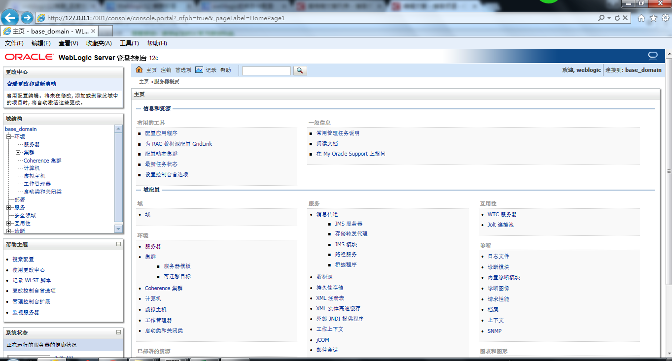Open 日志文件 link under 诊断
Viewport: 672px width, 361px height.
(498, 257)
